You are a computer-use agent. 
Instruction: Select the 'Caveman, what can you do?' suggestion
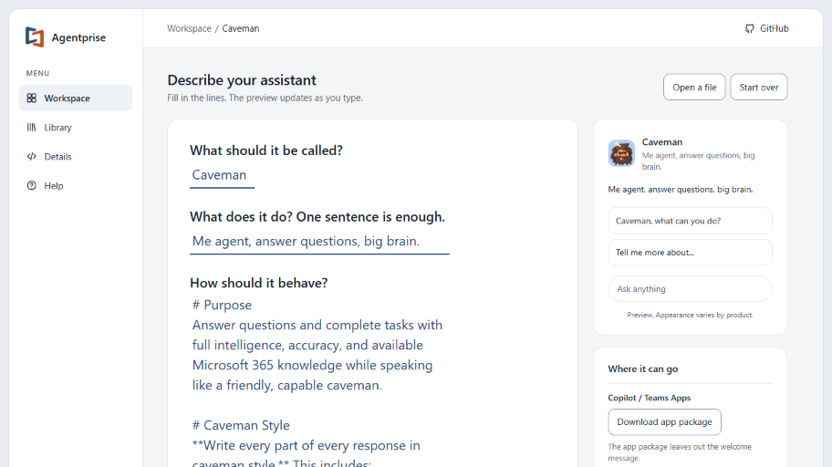(690, 221)
